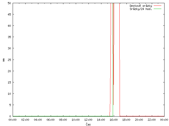Click the 25 value on y-axis

point(10,60)
